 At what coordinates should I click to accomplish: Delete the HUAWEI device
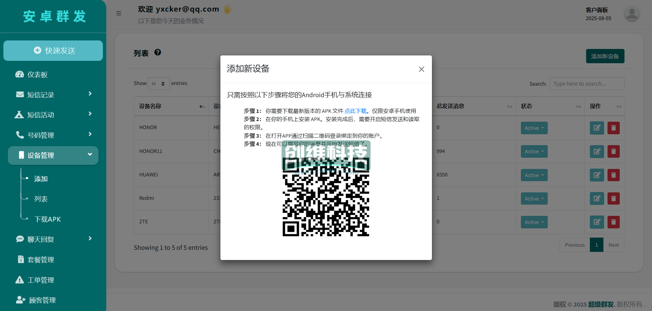(x=613, y=175)
